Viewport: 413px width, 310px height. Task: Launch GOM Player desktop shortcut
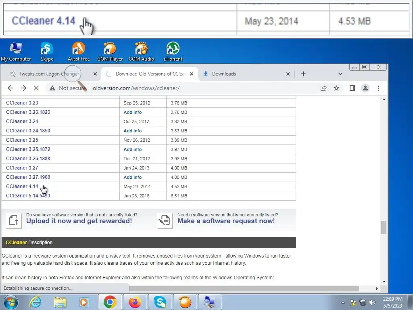point(110,52)
